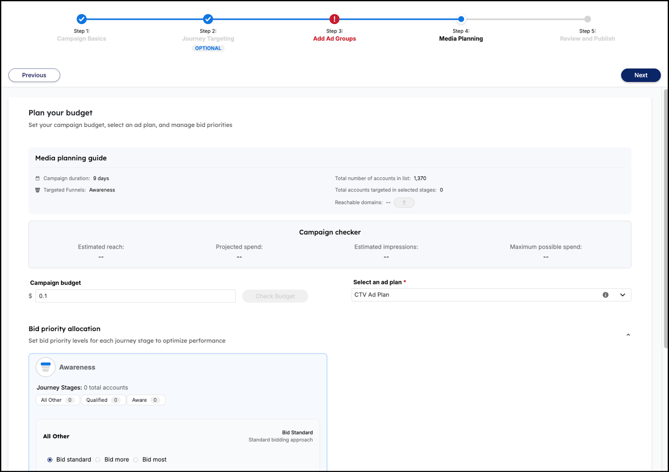Image resolution: width=669 pixels, height=472 pixels.
Task: Click the Campaign budget input field
Action: (135, 296)
